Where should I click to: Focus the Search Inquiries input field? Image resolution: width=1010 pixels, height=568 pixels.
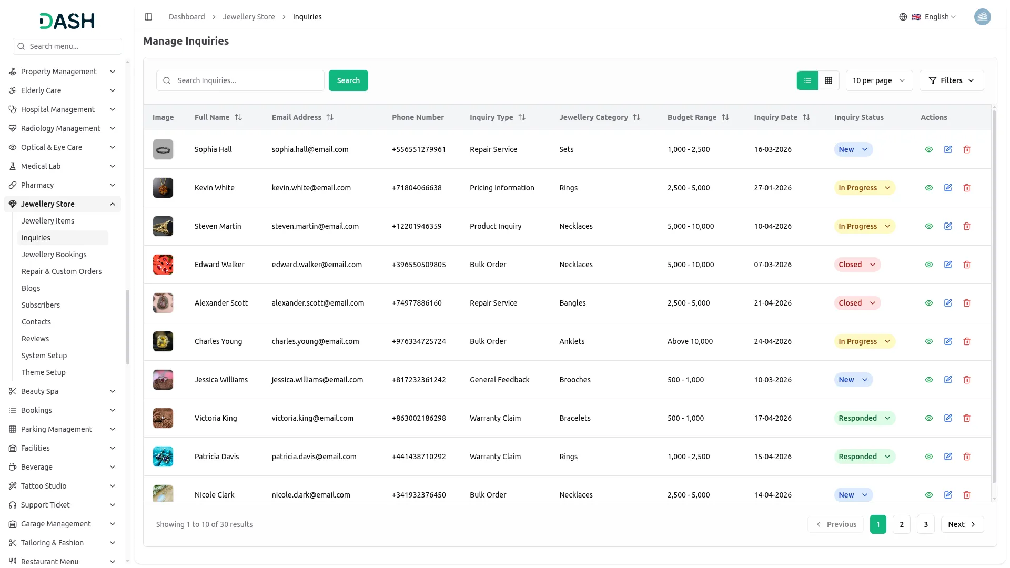click(240, 80)
